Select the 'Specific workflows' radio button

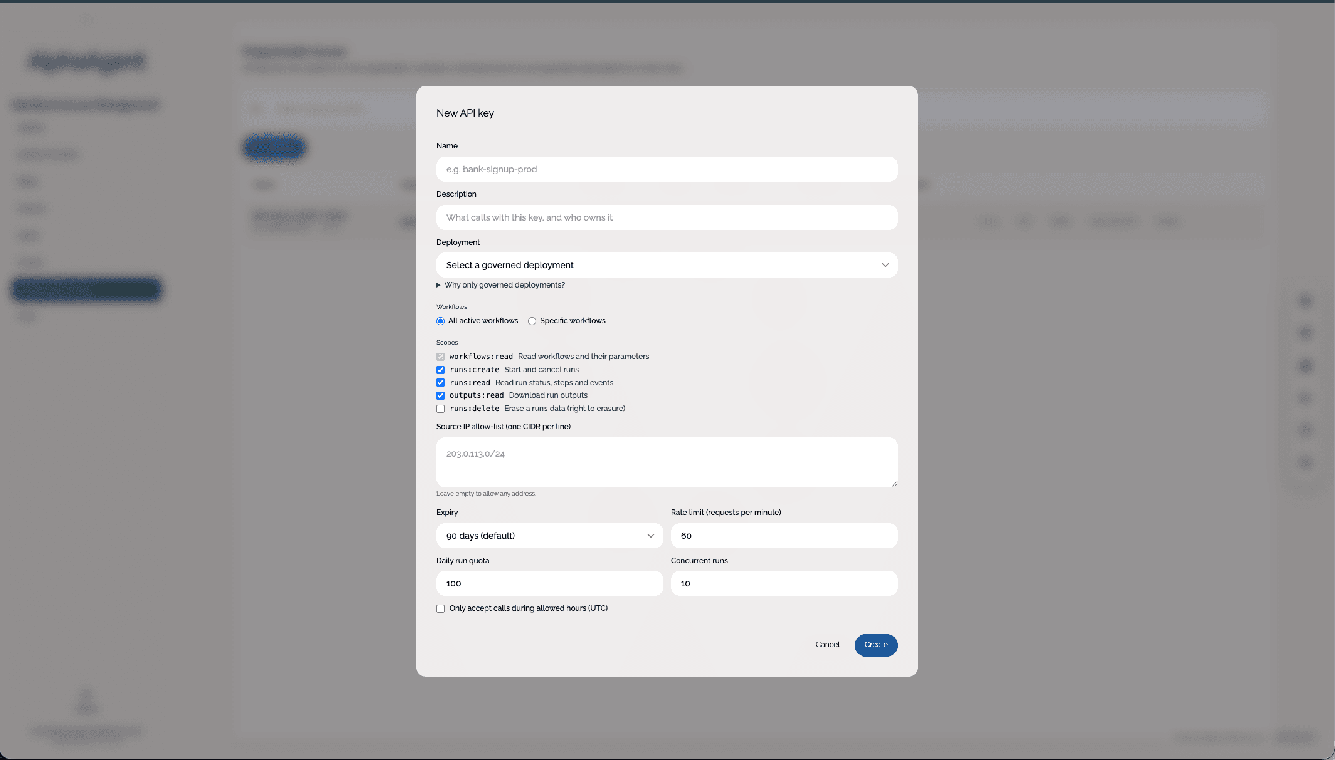[532, 321]
